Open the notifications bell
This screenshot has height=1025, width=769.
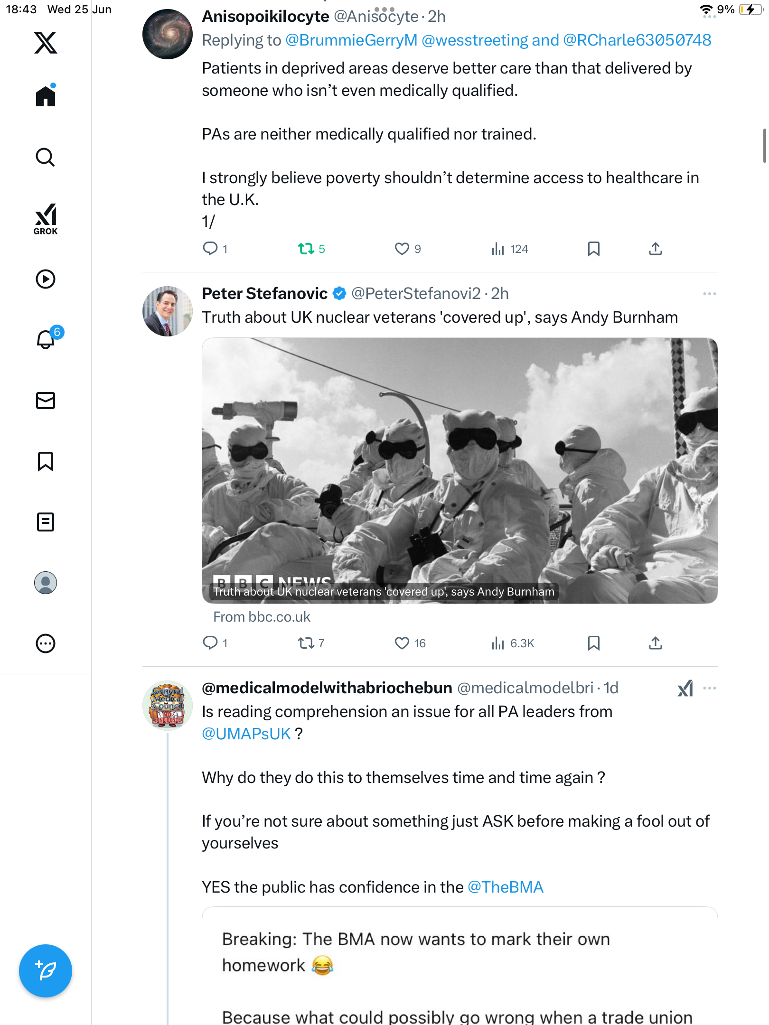(x=47, y=339)
